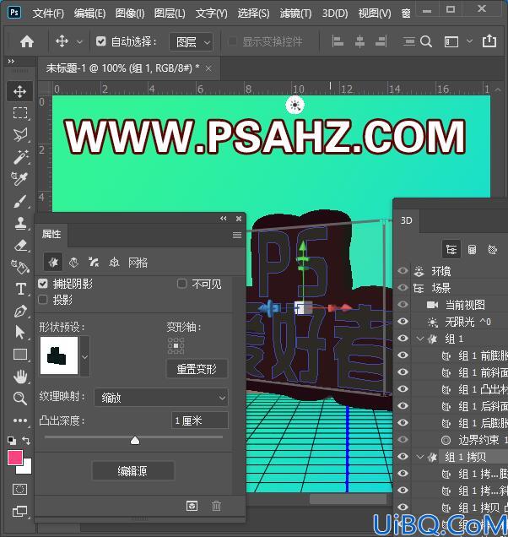Screen dimensions: 508x537
Task: Open the workspace switcher dropdown arrow
Action: pyautogui.click(x=469, y=41)
